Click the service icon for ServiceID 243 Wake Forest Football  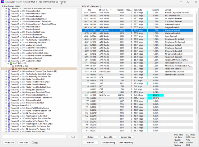tap(9, 79)
